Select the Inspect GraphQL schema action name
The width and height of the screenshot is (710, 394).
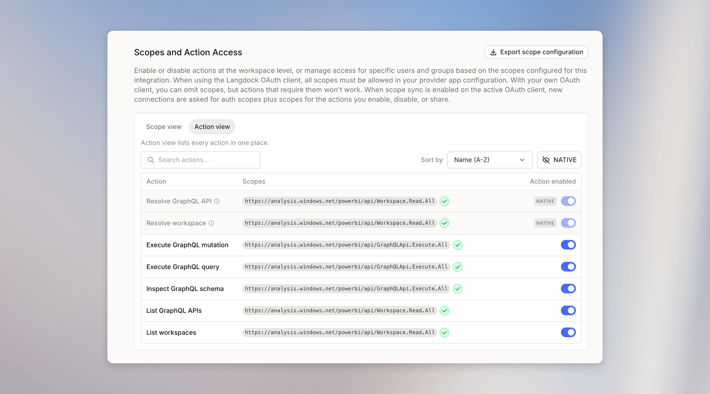click(x=185, y=289)
